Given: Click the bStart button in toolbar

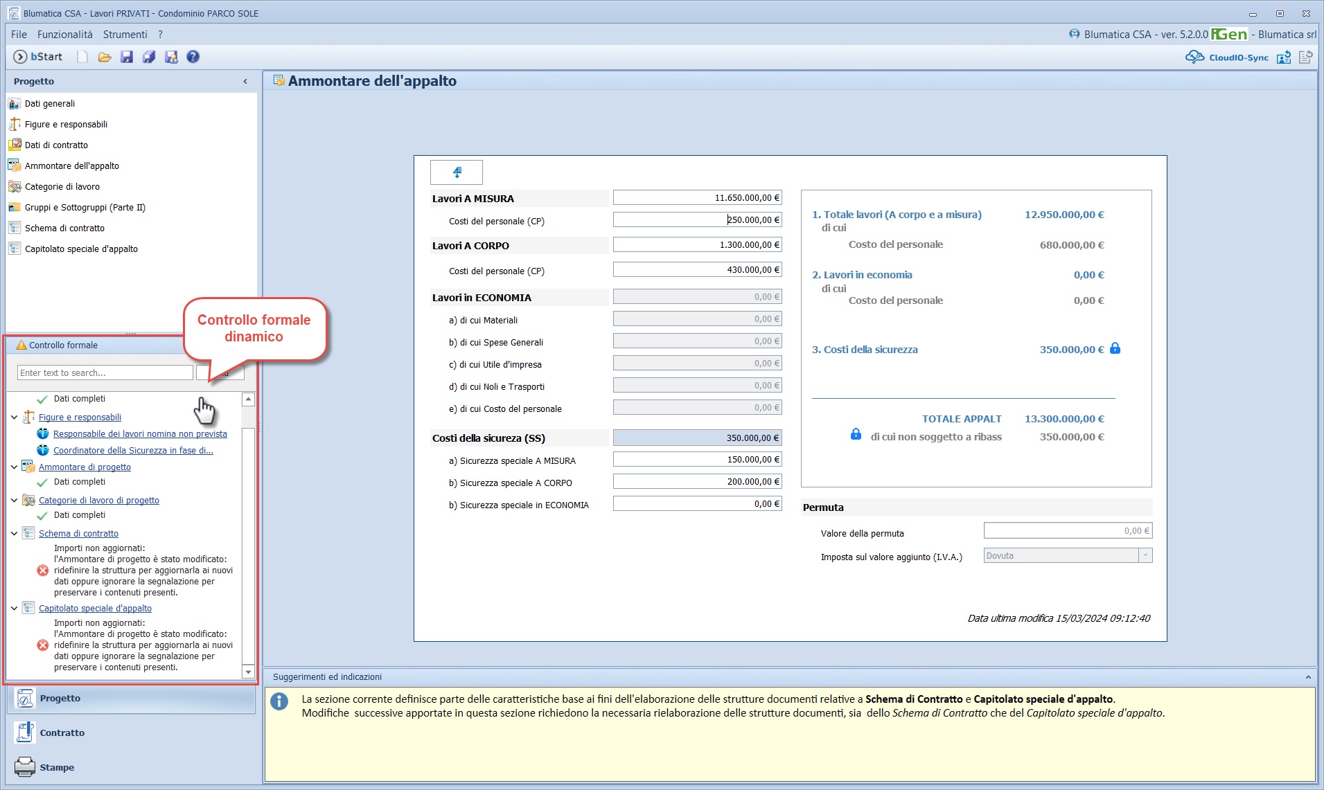Looking at the screenshot, I should 39,57.
